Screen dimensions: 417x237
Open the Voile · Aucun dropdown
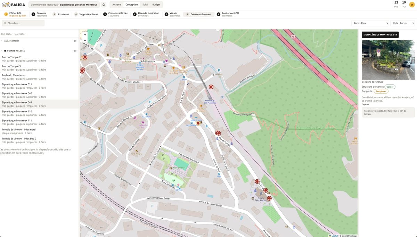402,23
